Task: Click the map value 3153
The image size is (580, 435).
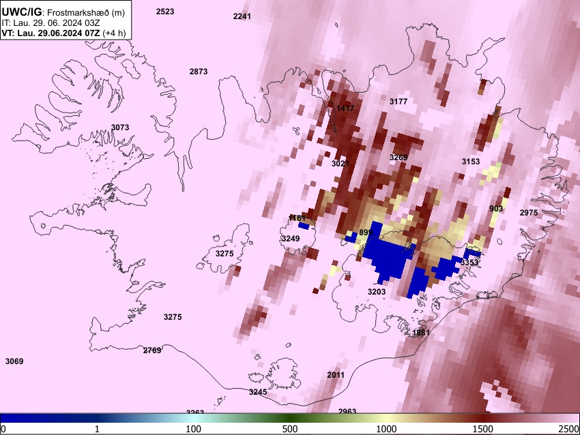Action: [471, 162]
